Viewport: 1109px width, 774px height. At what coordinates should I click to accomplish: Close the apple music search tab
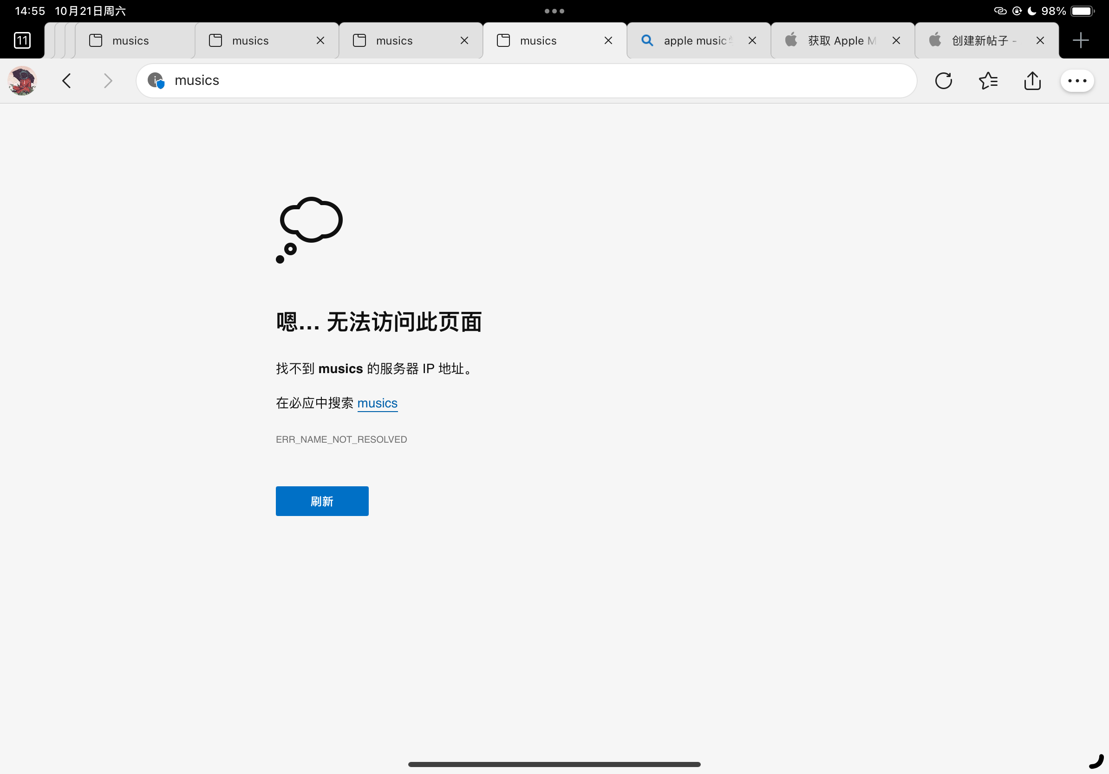(752, 40)
